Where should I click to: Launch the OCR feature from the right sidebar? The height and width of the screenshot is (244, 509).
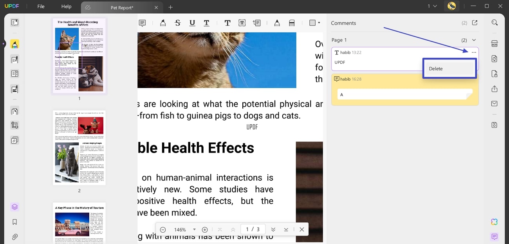(495, 43)
